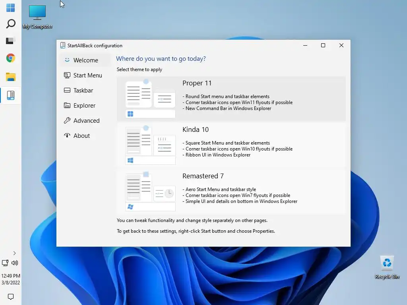Maximize the StartAllBack configuration window
This screenshot has height=305, width=407.
coord(323,45)
